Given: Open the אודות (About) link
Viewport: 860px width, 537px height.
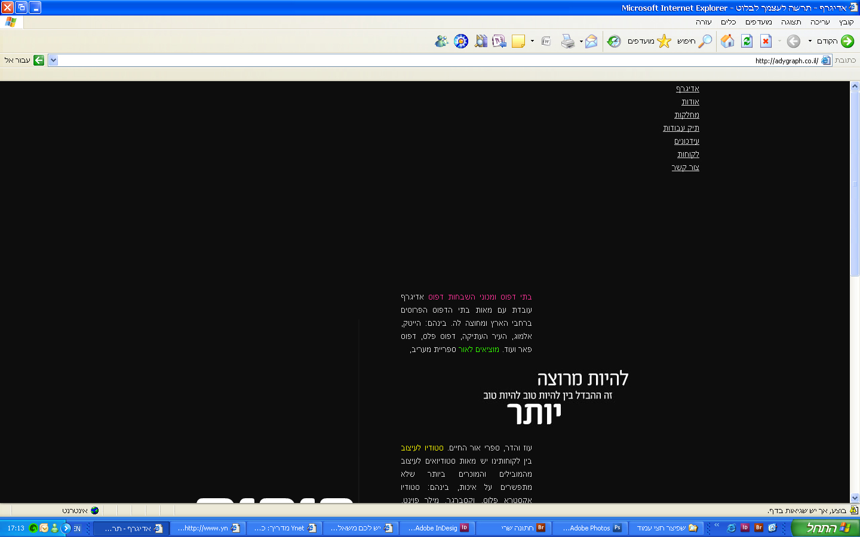Looking at the screenshot, I should tap(690, 102).
